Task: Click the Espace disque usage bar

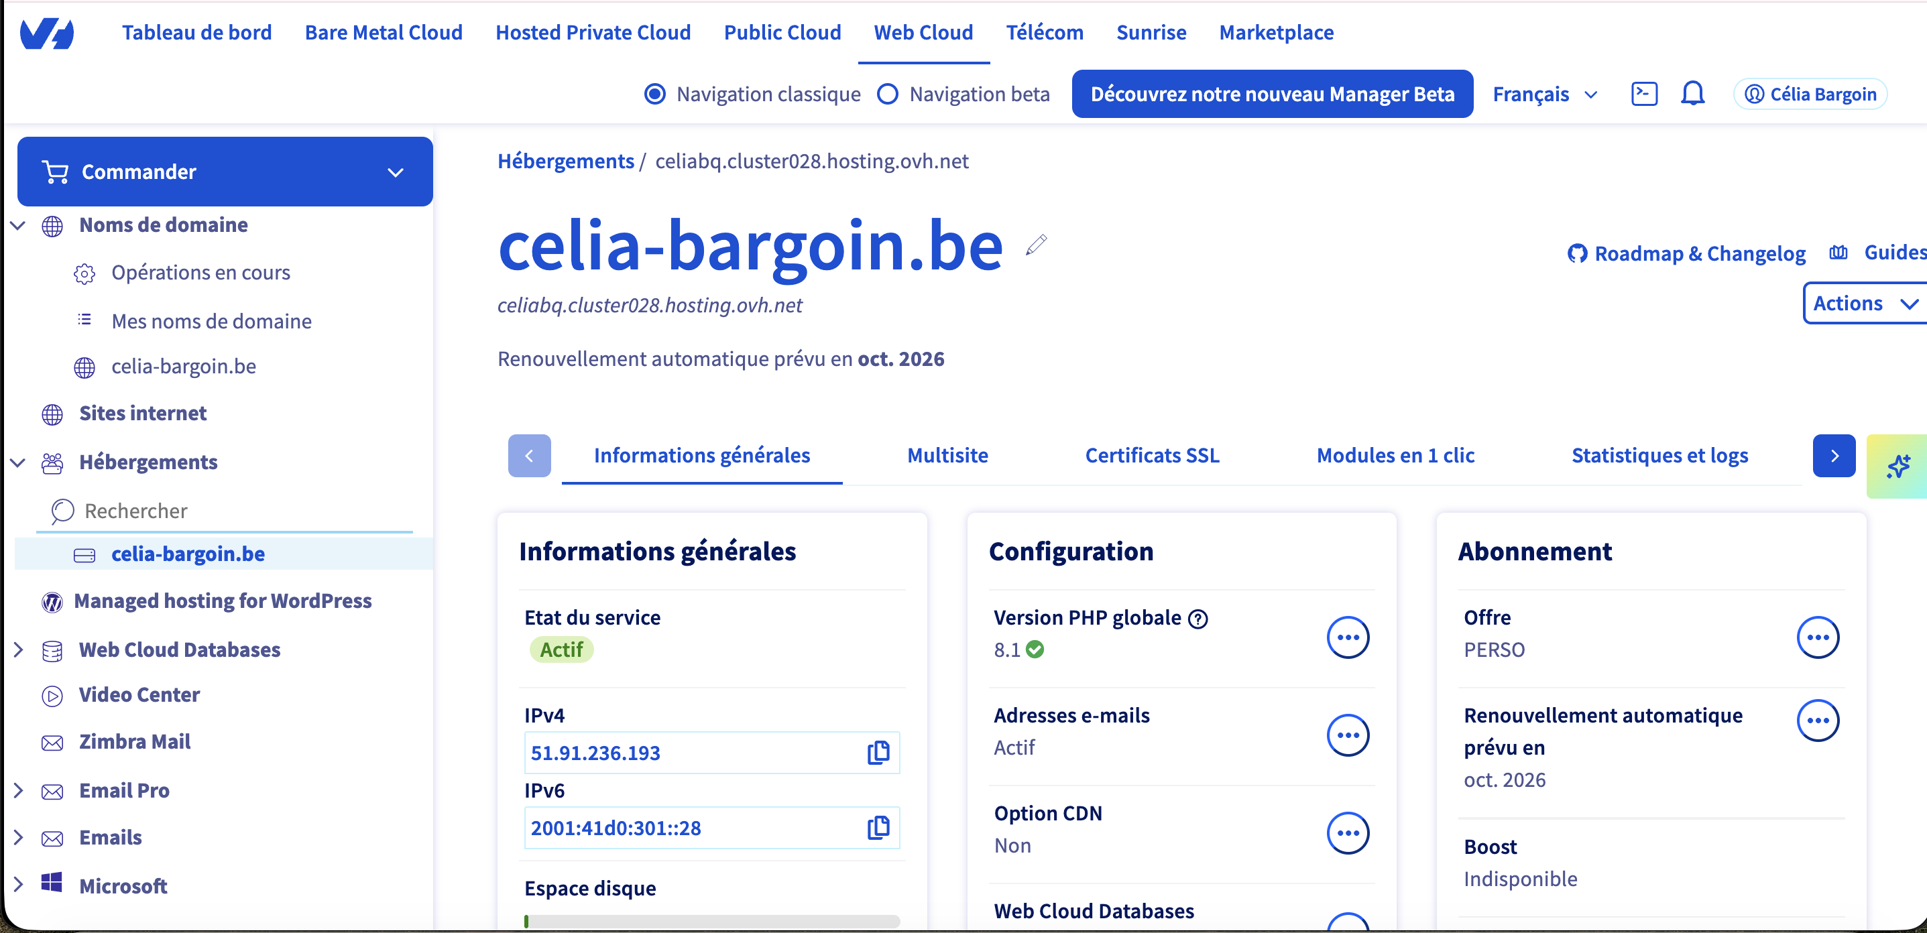Action: coord(711,921)
